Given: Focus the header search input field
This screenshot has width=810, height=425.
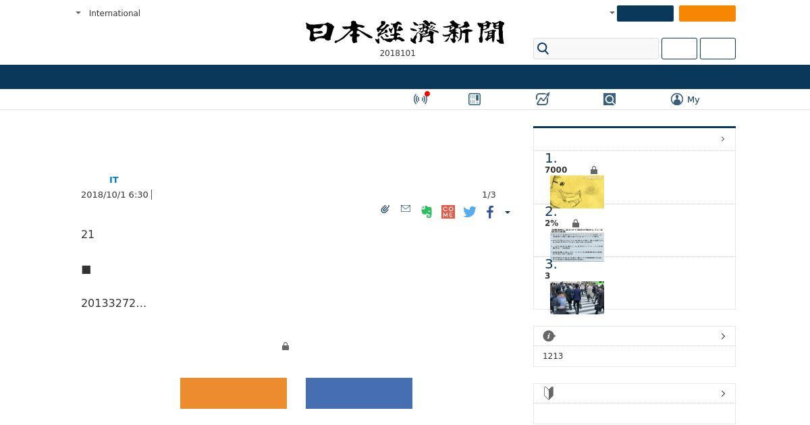Looking at the screenshot, I should (x=596, y=49).
